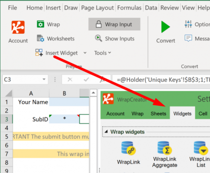Select row 7 header
The image size is (210, 173).
[7, 154]
